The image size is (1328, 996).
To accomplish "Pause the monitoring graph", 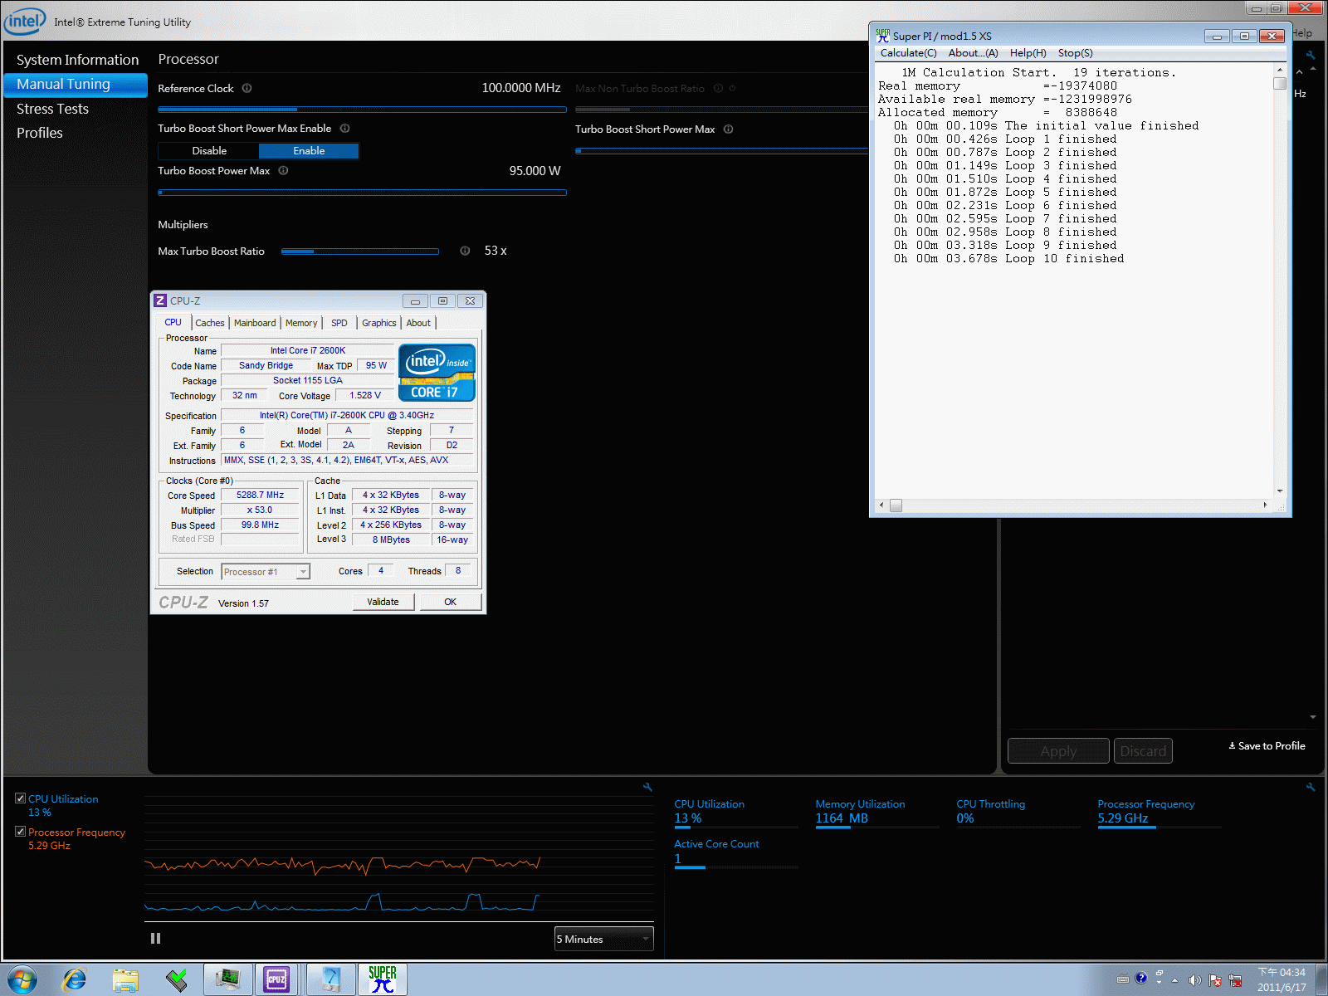I will point(155,939).
